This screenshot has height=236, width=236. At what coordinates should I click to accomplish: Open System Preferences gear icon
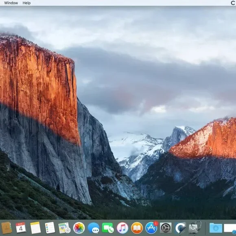(x=166, y=228)
